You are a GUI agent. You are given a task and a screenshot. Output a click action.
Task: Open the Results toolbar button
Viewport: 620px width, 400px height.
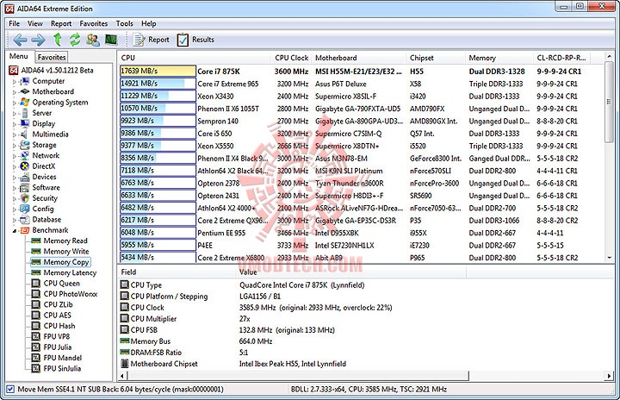coord(195,40)
